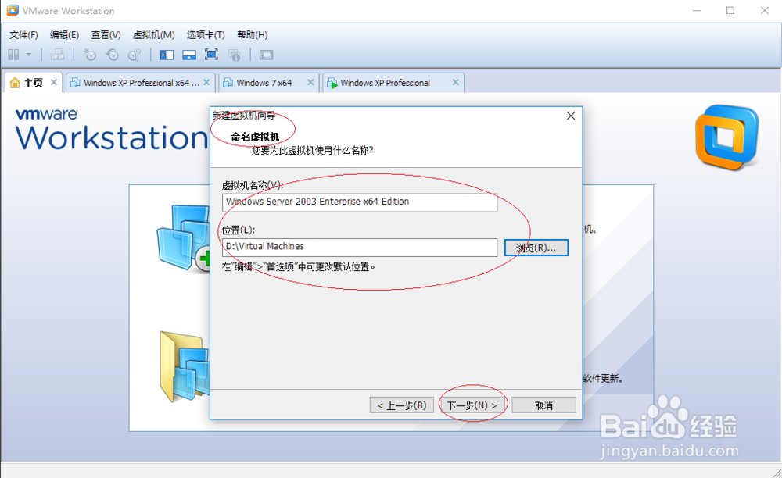Screen dimensions: 782x478
Task: Click the 浏览(R)... browse button
Action: click(x=536, y=248)
